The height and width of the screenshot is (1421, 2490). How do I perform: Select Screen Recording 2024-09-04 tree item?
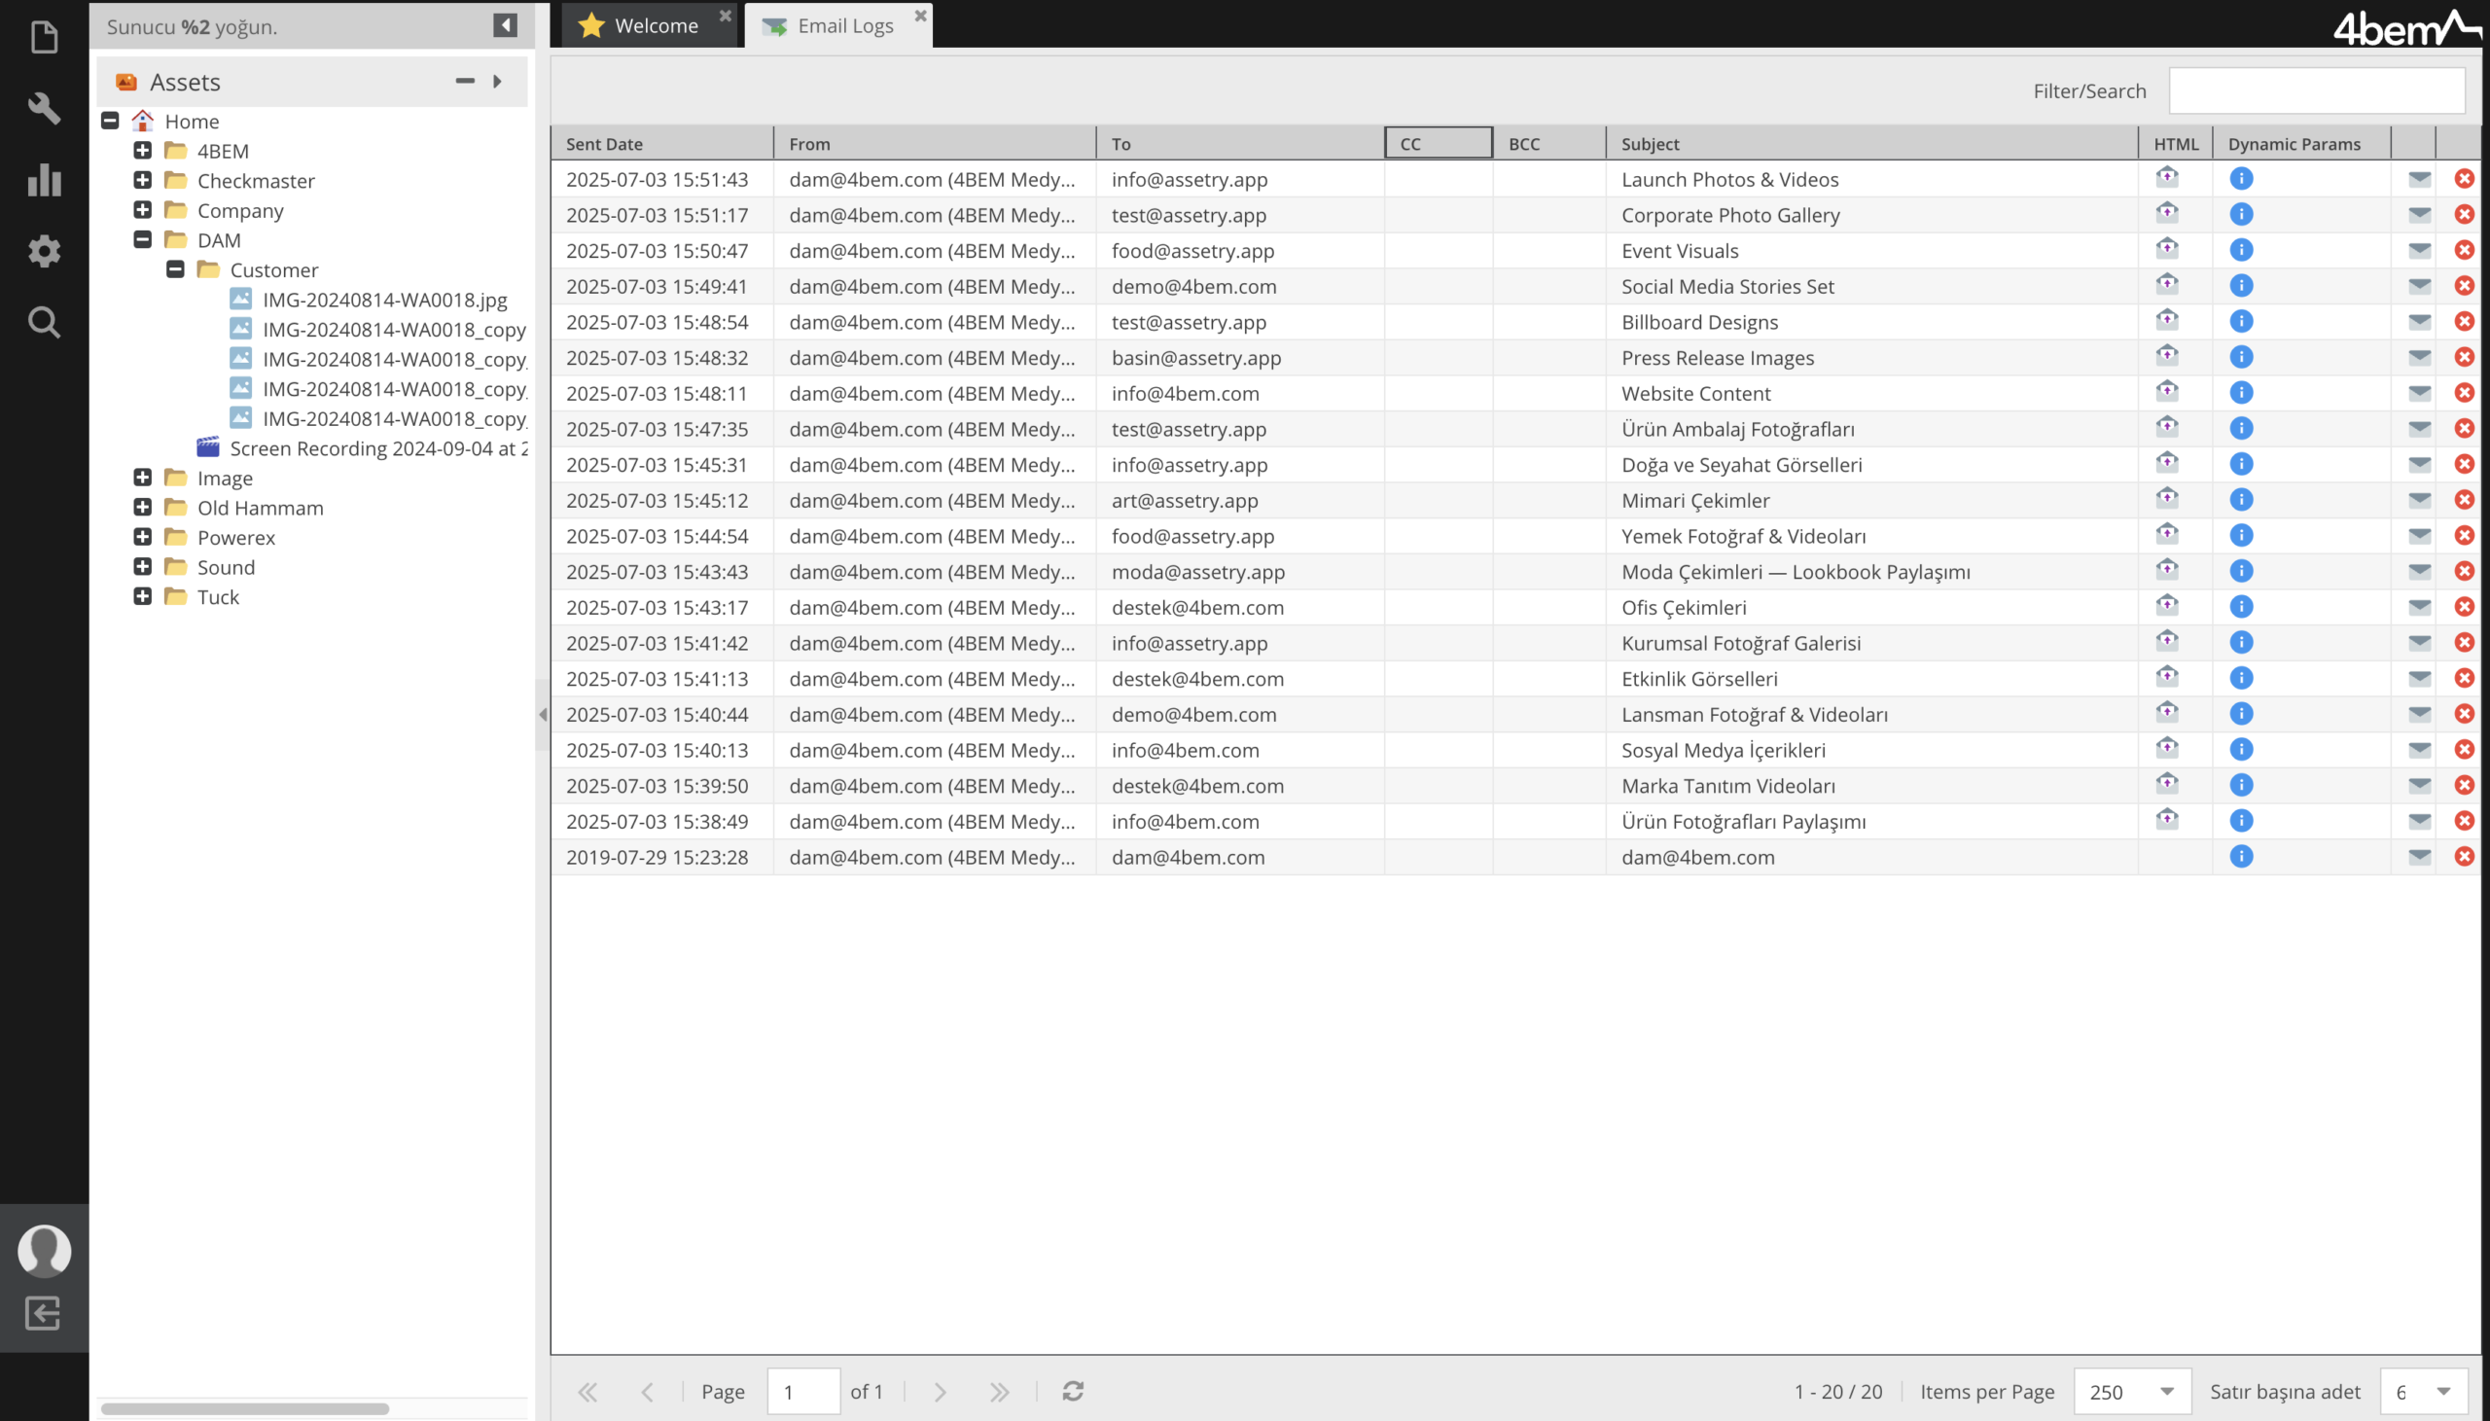tap(378, 448)
